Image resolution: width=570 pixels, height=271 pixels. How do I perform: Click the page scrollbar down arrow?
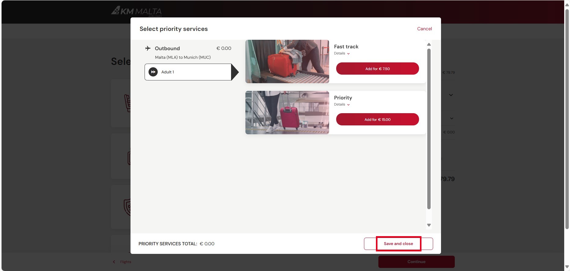[x=567, y=267]
